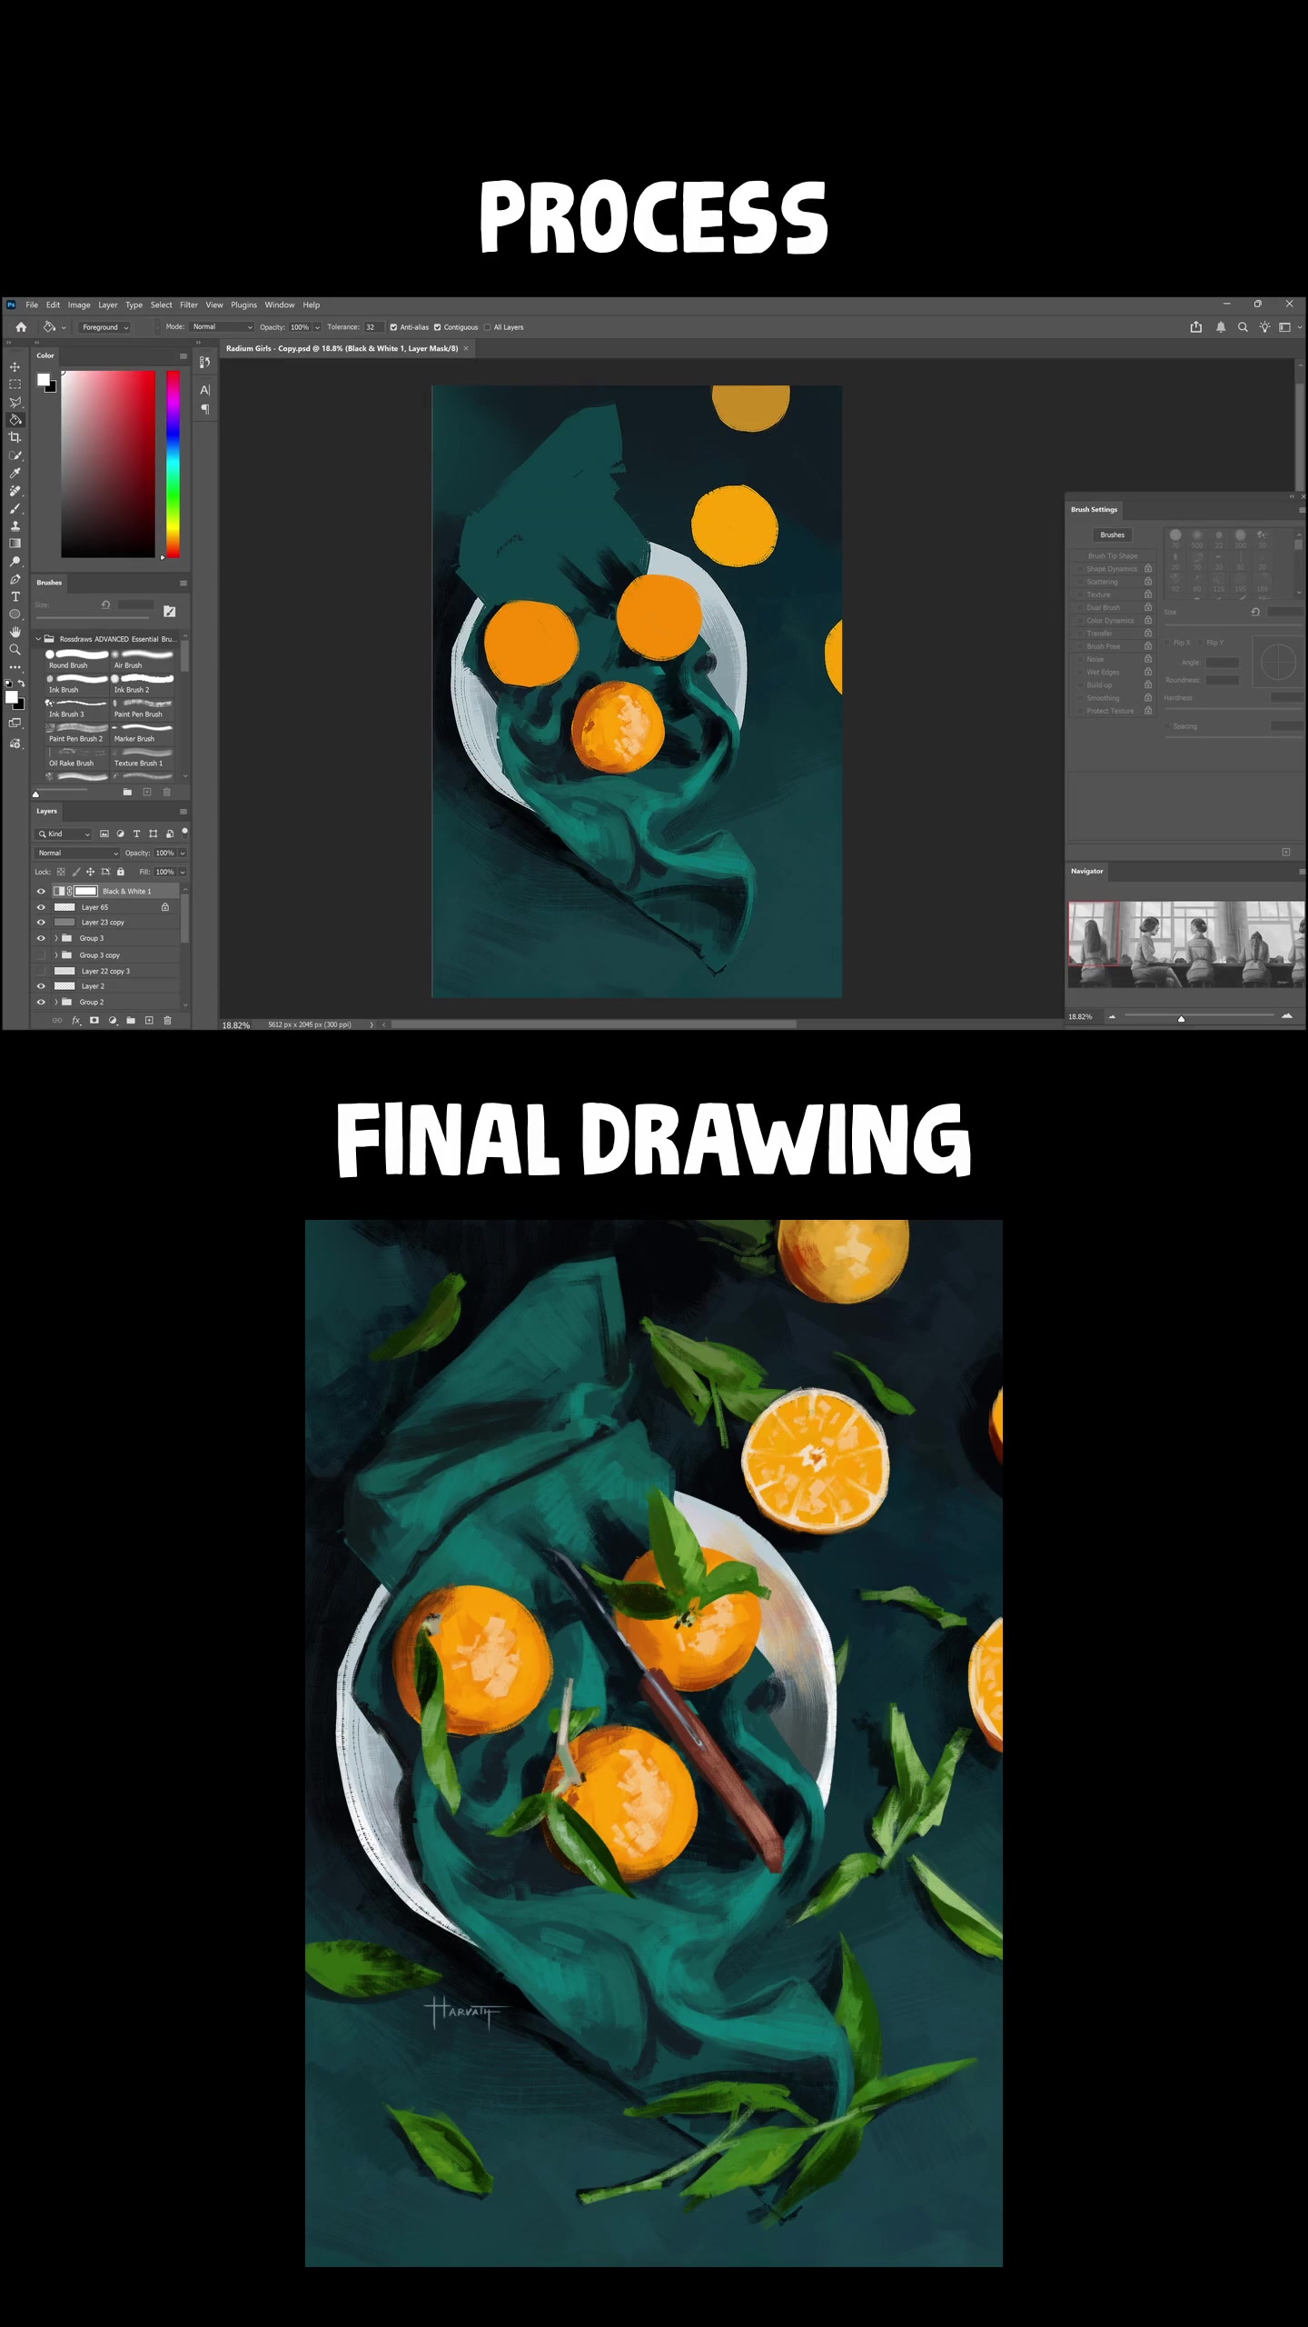This screenshot has height=2327, width=1308.
Task: Expand the Group 2 layer group
Action: 56,1002
